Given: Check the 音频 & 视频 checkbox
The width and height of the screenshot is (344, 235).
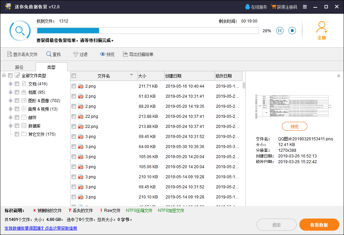Looking at the screenshot, I should [17, 109].
